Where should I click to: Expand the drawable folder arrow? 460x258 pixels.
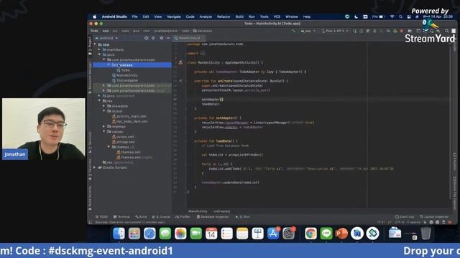[x=103, y=106]
